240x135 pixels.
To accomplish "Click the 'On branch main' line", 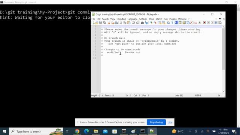I will point(115,38).
